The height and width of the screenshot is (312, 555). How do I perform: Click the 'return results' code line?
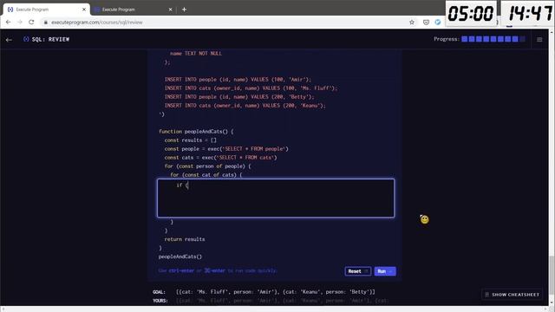(x=185, y=239)
